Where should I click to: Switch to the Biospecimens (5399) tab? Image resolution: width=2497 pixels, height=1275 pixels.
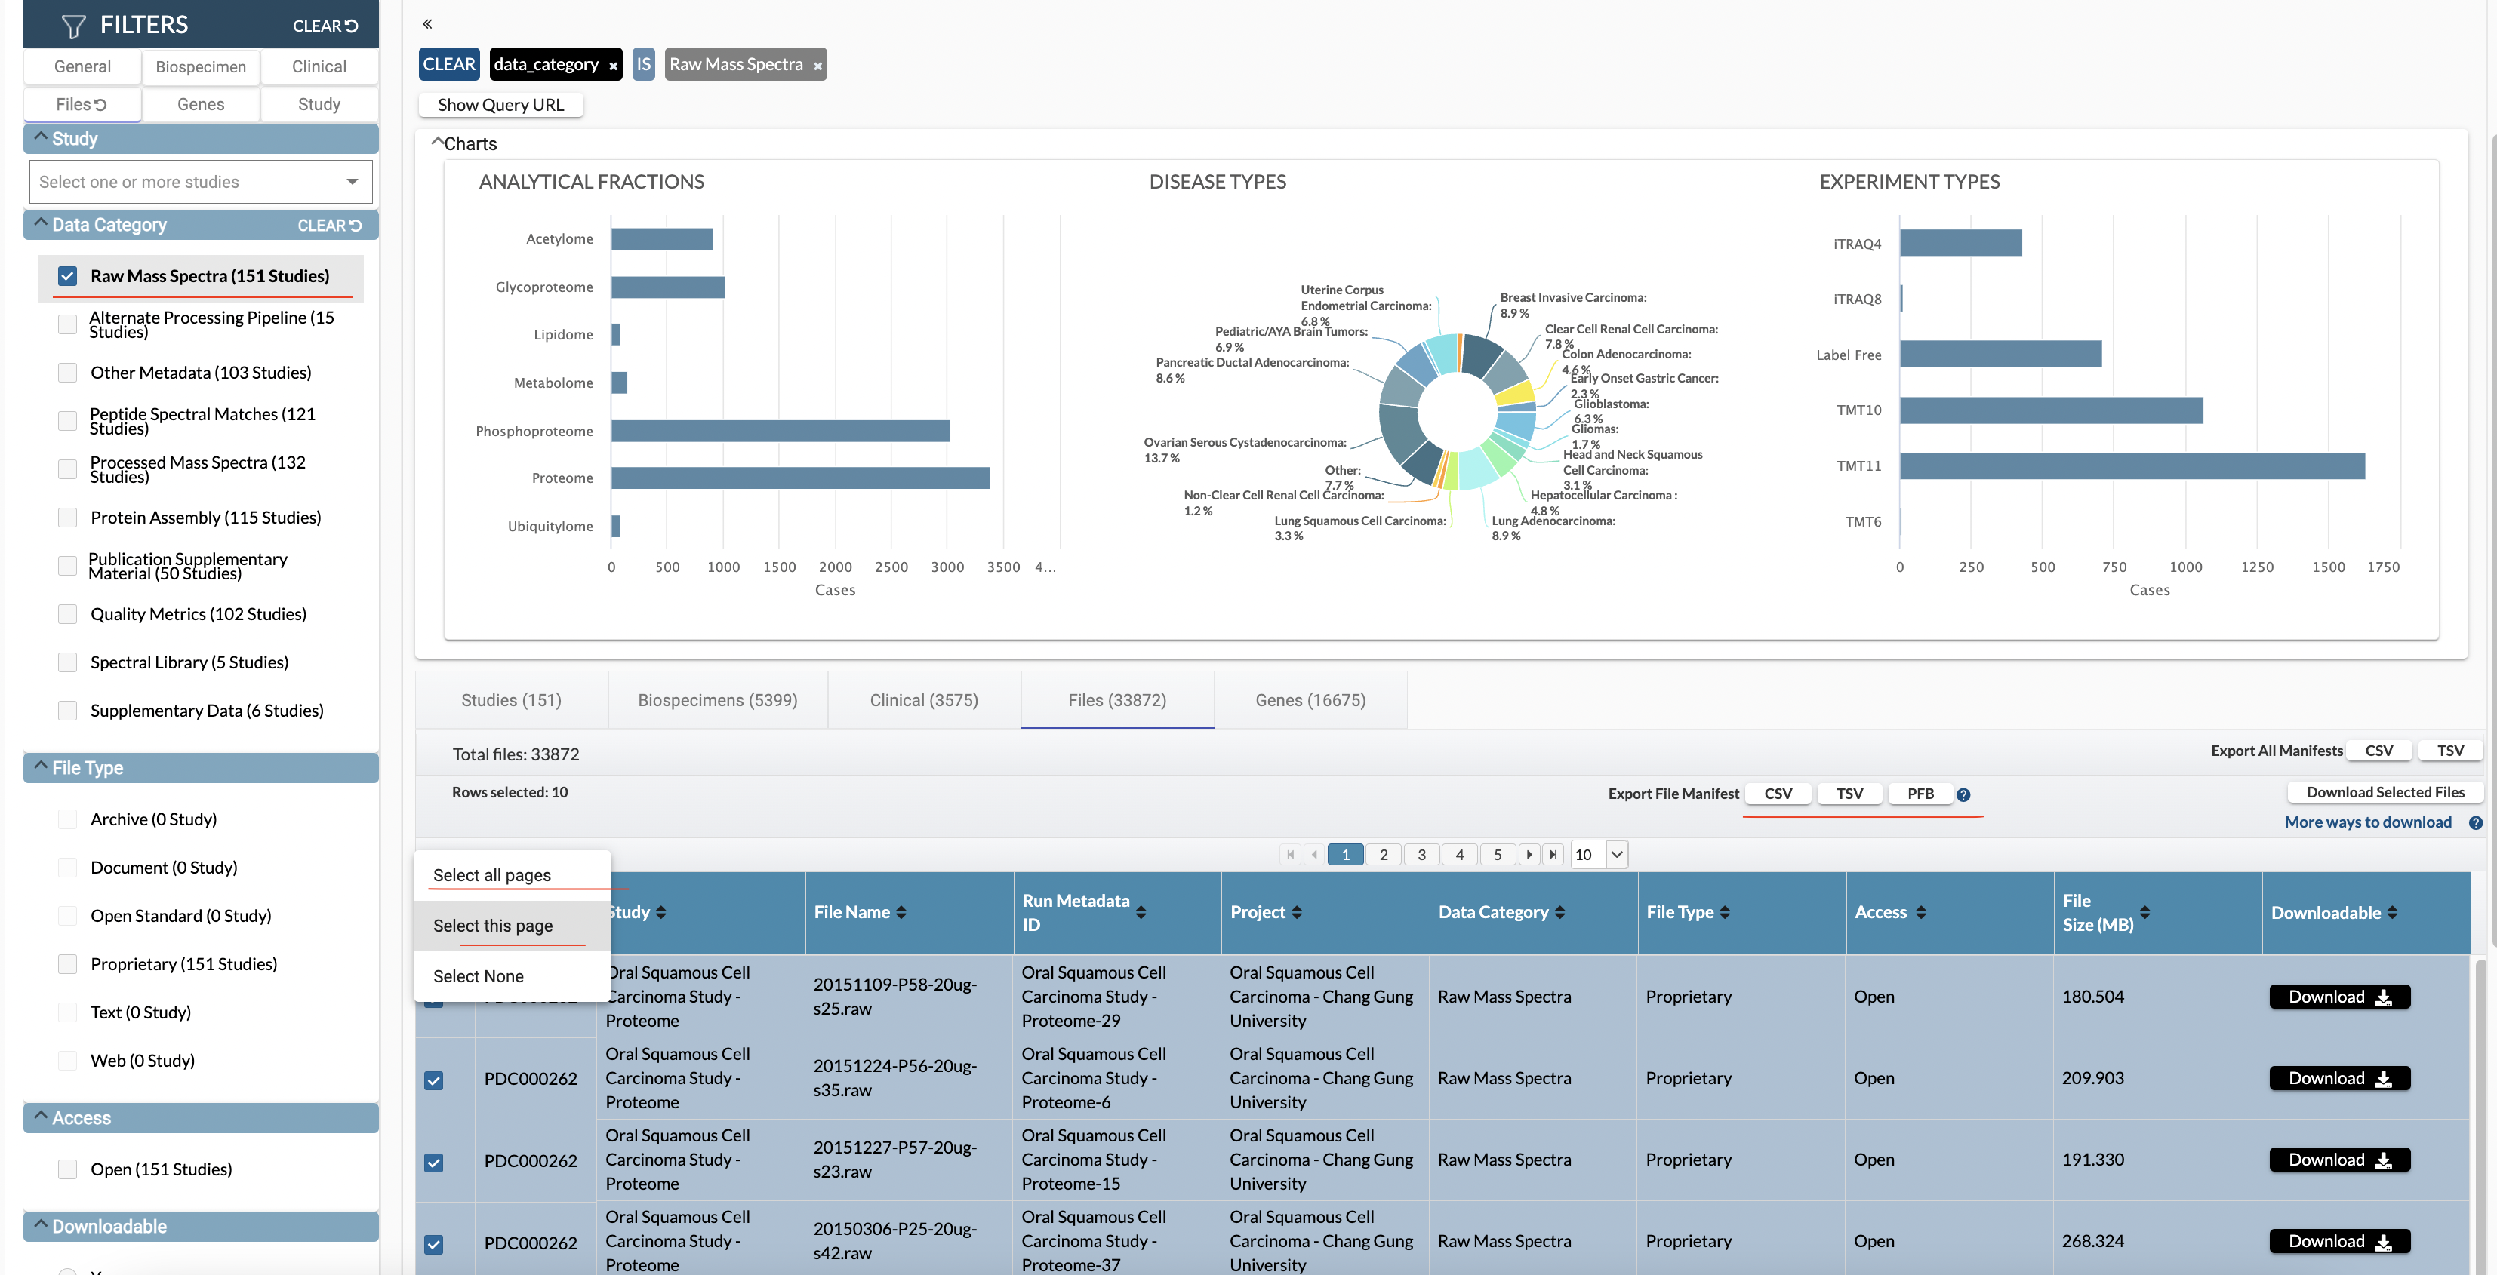[x=717, y=700]
